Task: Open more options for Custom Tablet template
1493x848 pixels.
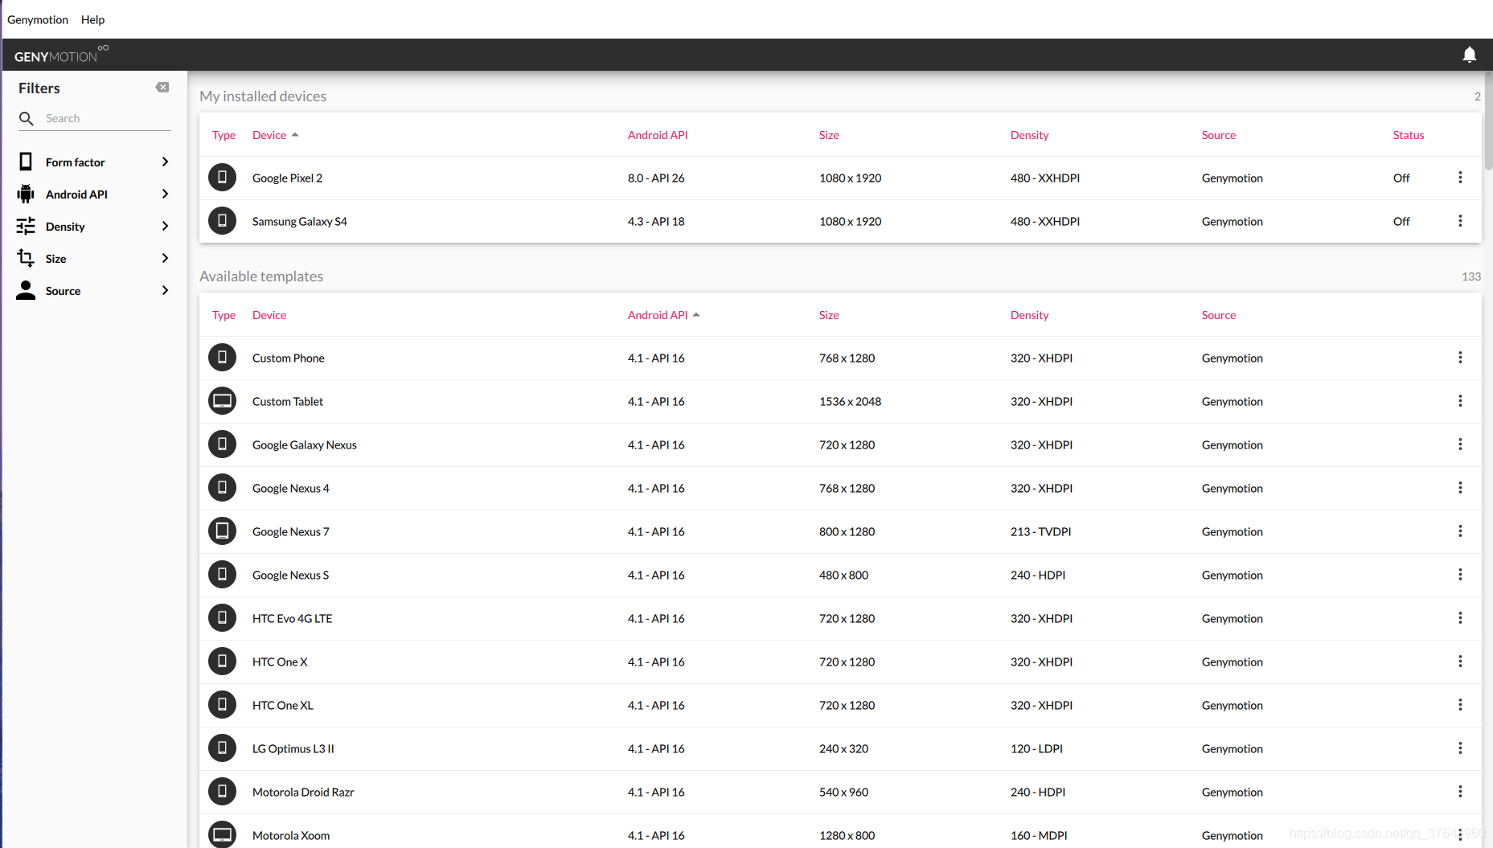Action: click(1460, 401)
